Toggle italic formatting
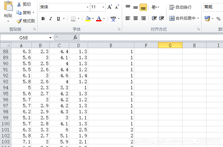223x147 pixels. tap(51, 19)
